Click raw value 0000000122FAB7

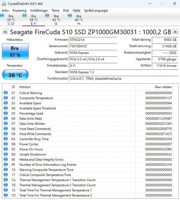click(x=159, y=119)
